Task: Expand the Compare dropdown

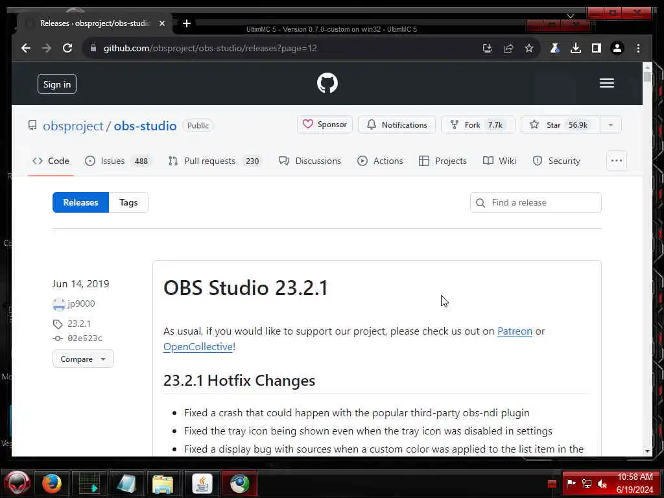Action: click(83, 359)
